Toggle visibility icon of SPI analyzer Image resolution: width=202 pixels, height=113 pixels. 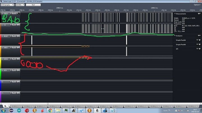point(197,49)
